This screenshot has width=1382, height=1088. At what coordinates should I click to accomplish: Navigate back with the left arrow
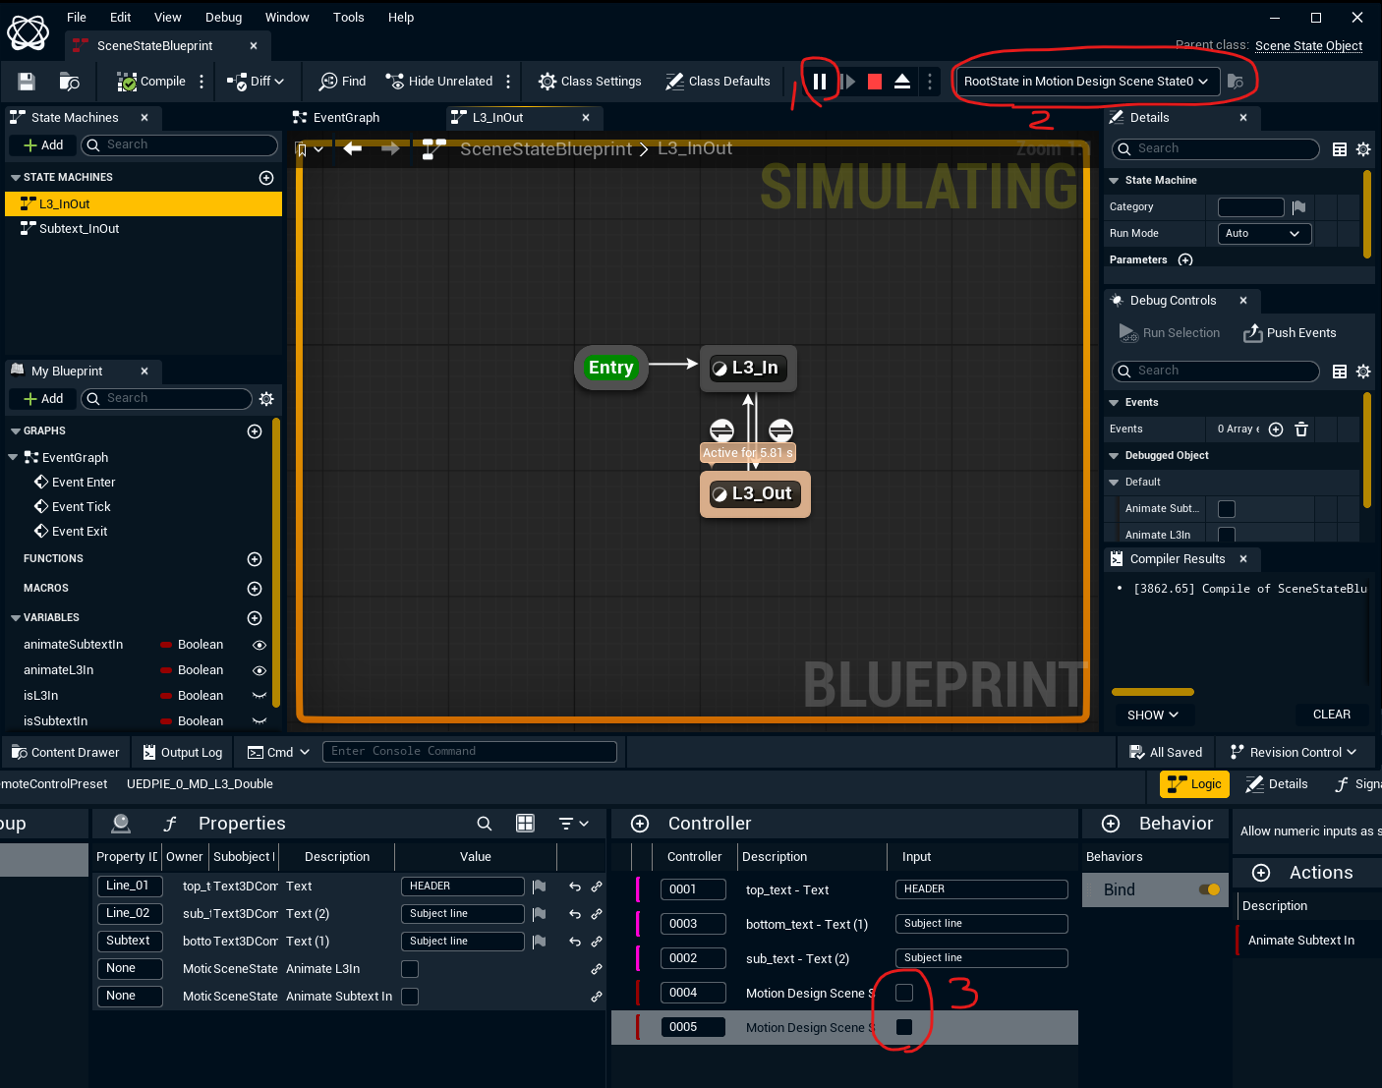coord(353,148)
